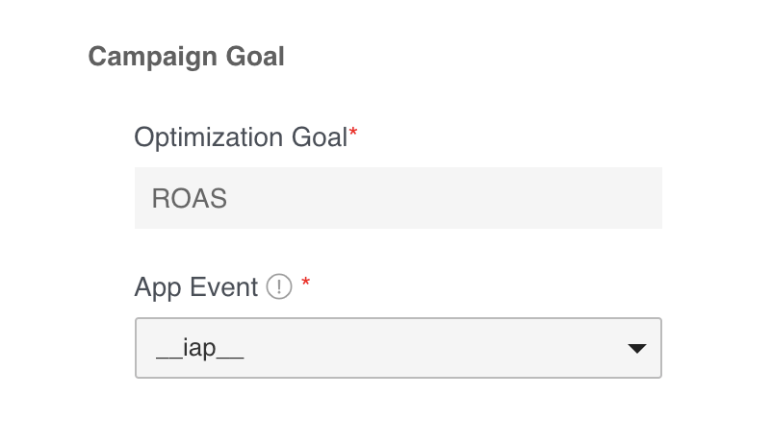Click the Campaign Goal section heading
The width and height of the screenshot is (772, 421).
click(186, 56)
